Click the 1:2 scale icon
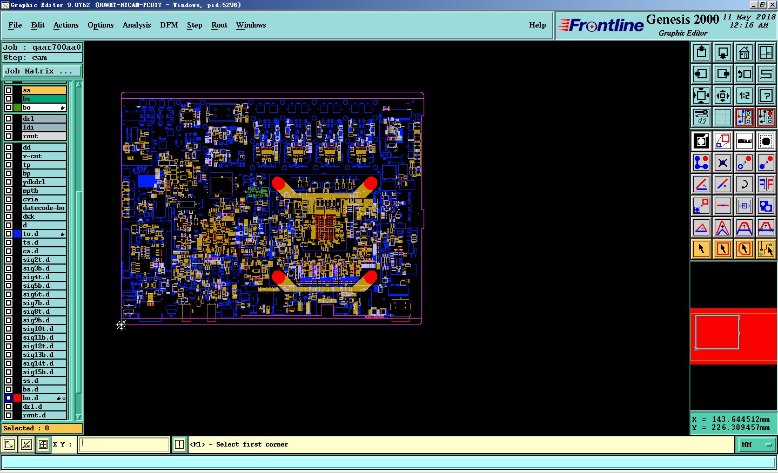This screenshot has width=778, height=473. point(745,96)
